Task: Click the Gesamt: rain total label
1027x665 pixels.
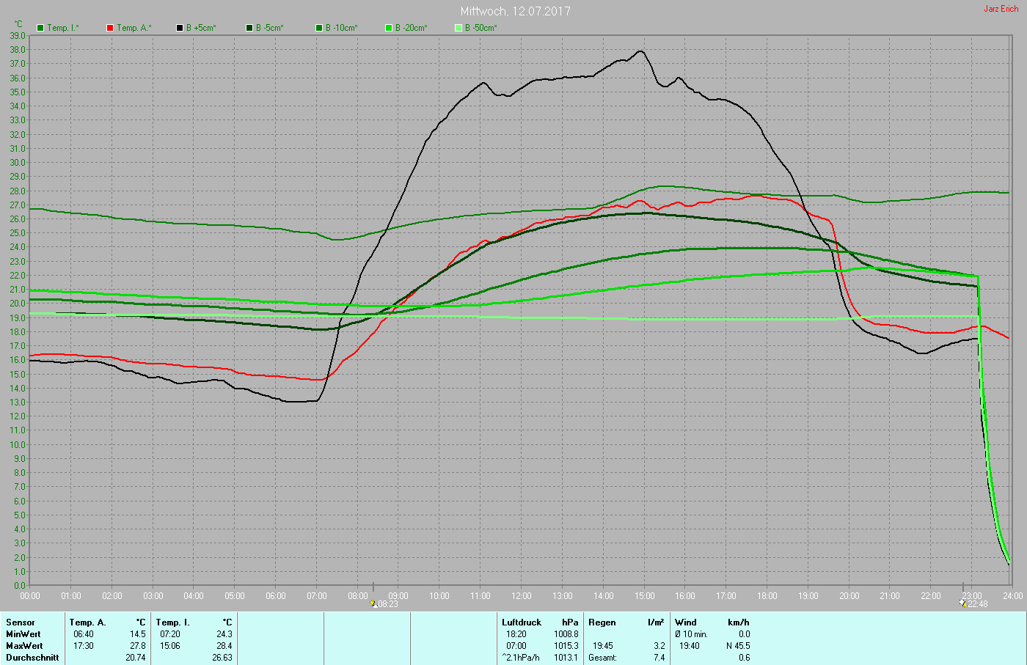Action: 603,658
